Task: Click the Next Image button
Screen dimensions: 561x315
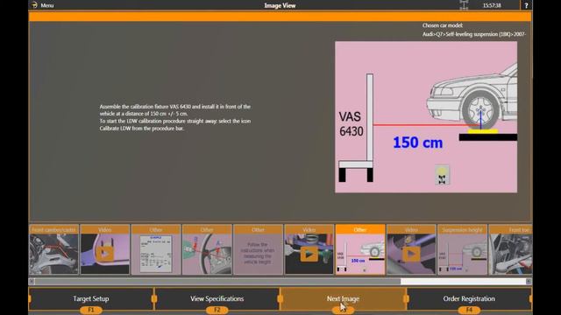Action: click(x=343, y=298)
